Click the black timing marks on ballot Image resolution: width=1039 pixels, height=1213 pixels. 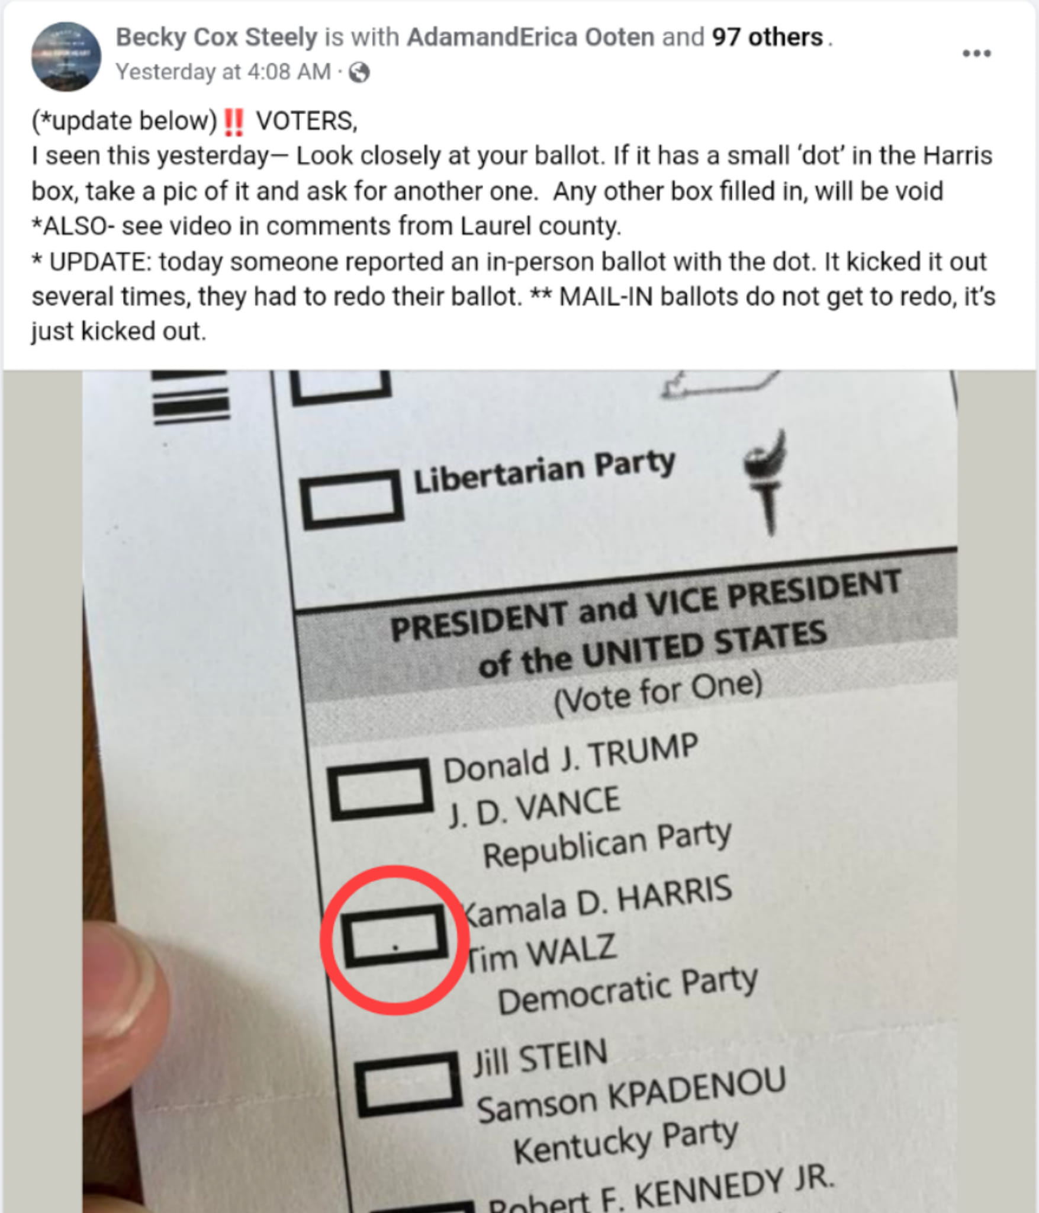(x=191, y=398)
